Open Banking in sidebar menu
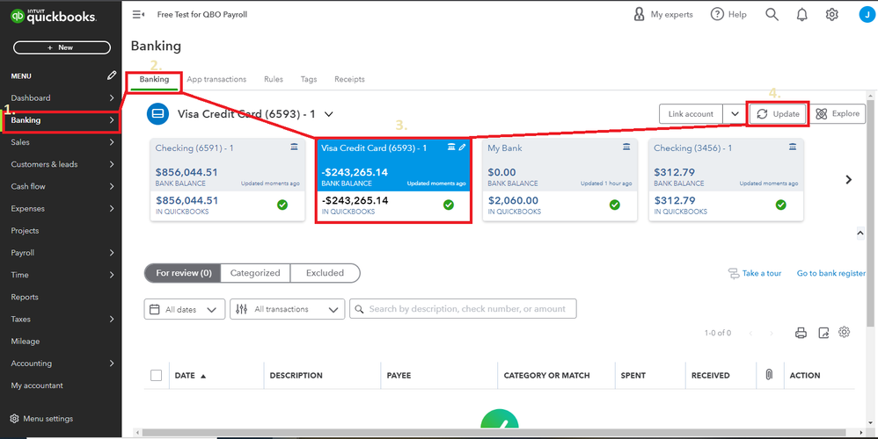The image size is (878, 439). point(61,120)
